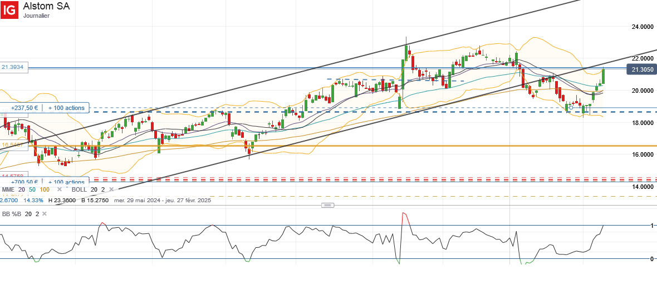The width and height of the screenshot is (657, 300).
Task: Click the 16.0000 price axis label
Action: tap(643, 154)
